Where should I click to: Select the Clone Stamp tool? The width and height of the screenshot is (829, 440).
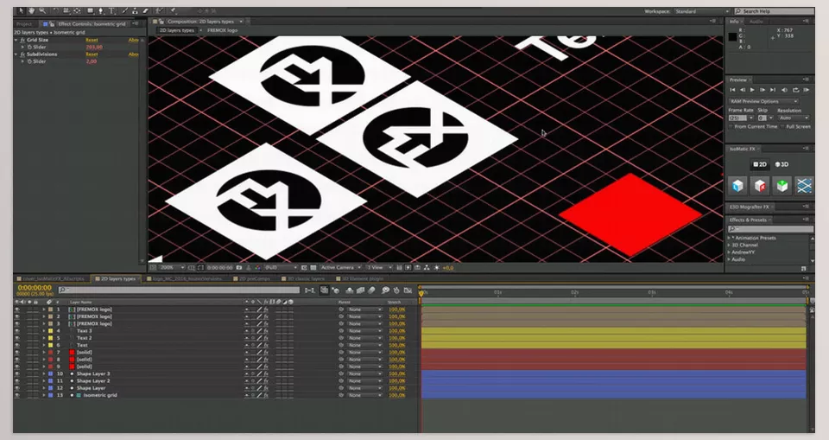click(135, 10)
